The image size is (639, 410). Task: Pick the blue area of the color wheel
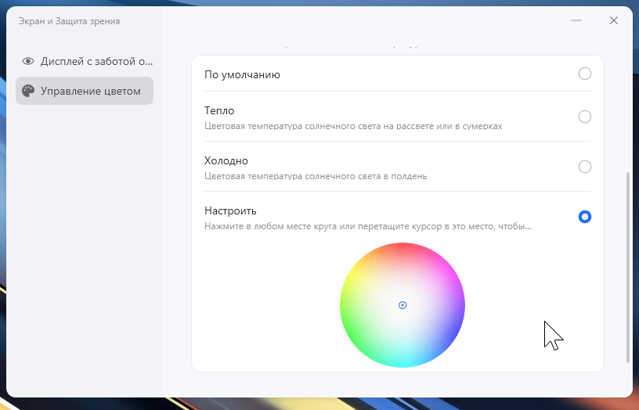click(451, 333)
